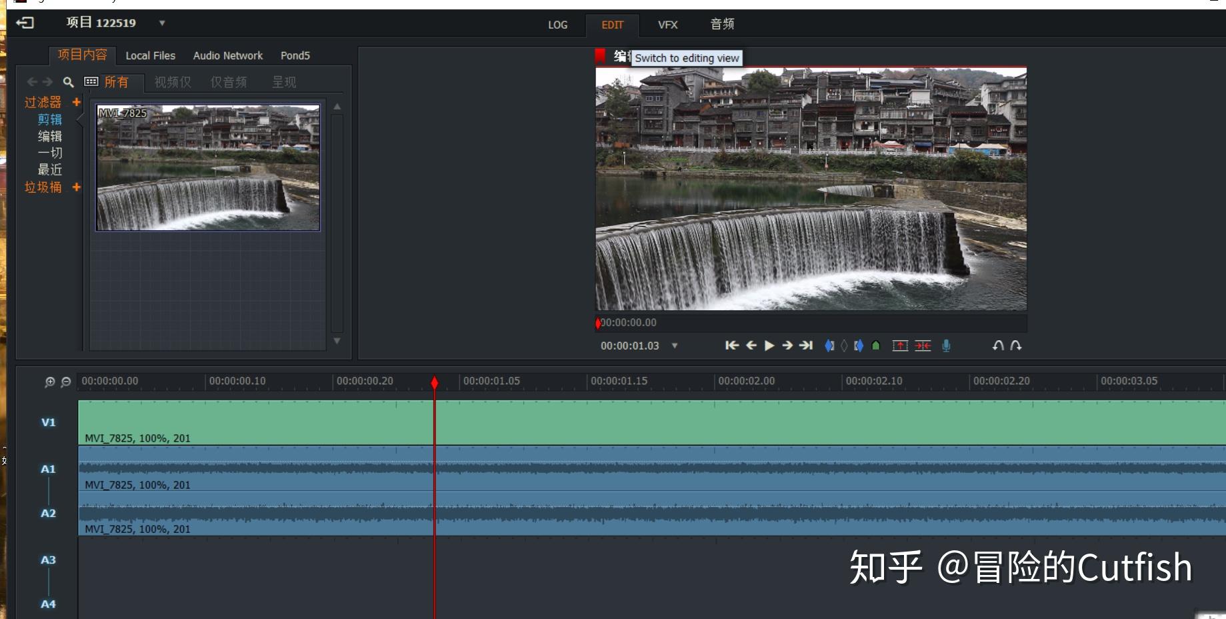
Task: Open search with the magnifier icon
Action: tap(68, 82)
